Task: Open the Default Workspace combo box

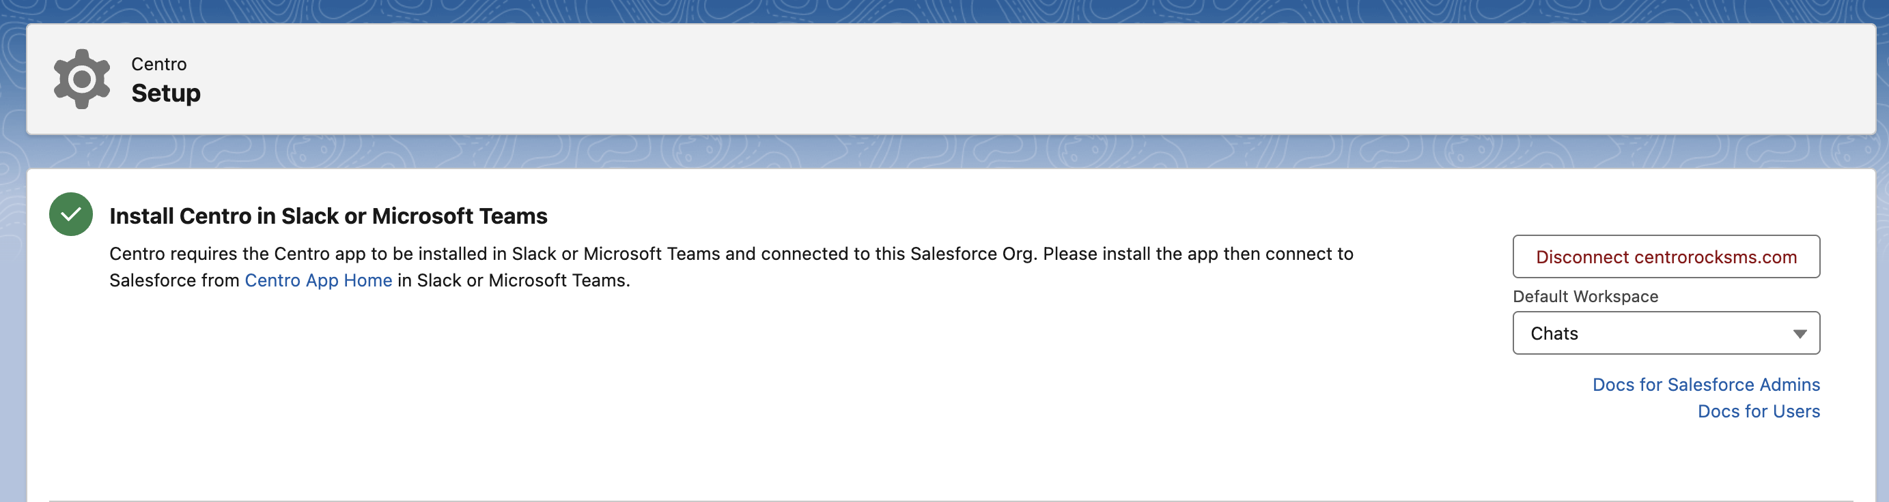Action: pyautogui.click(x=1666, y=333)
